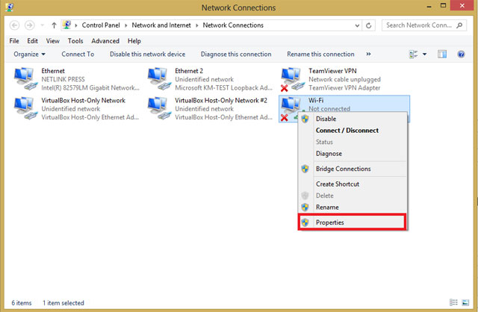Show more toolbar commands chevron
The height and width of the screenshot is (312, 478).
[368, 54]
